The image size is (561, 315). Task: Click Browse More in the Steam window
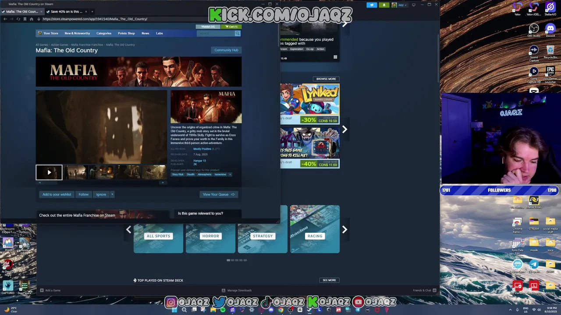pyautogui.click(x=326, y=79)
